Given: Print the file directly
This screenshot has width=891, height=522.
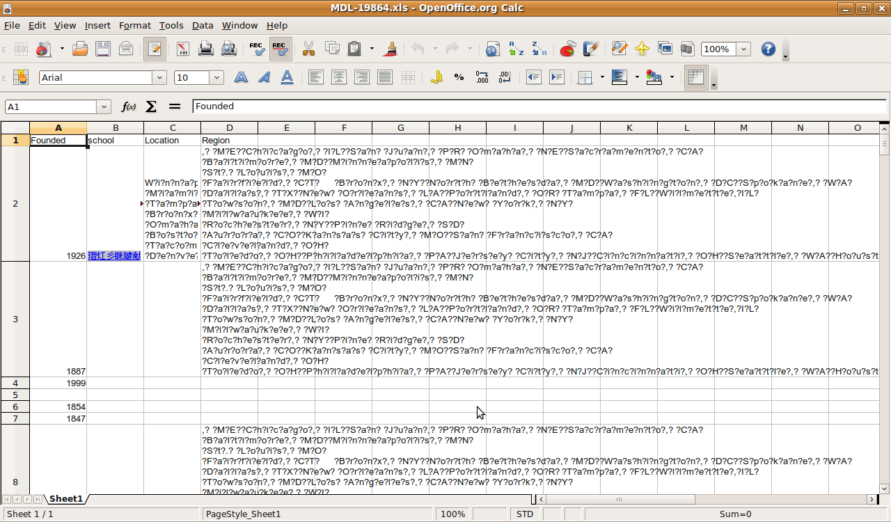Looking at the screenshot, I should coord(206,49).
